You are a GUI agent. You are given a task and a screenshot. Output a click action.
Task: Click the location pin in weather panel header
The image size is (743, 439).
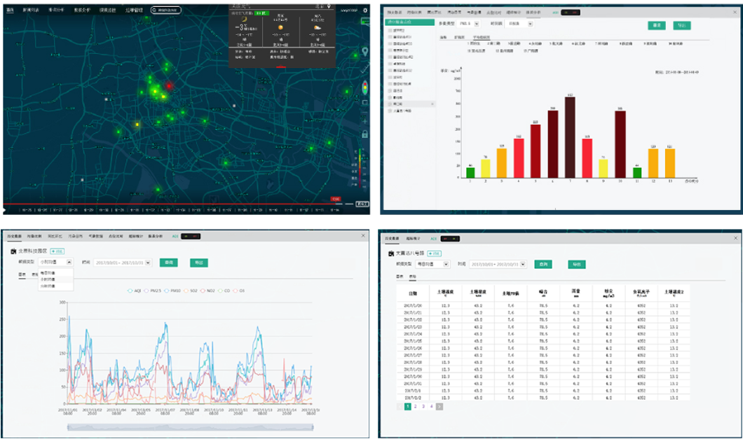point(329,6)
